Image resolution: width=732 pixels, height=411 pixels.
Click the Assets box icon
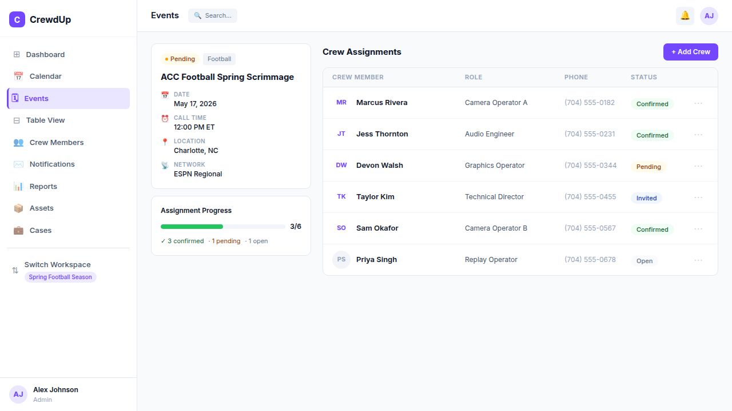tap(18, 208)
